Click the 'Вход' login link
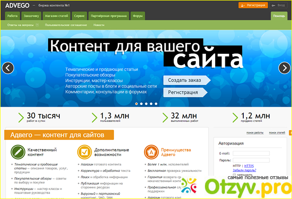The height and width of the screenshot is (199, 292). [x=281, y=5]
